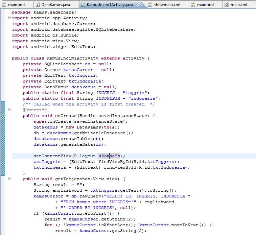Viewport: 256px width, 235px height.
Task: Click the override indicator triangle beside onCreate
Action: (x=3, y=115)
